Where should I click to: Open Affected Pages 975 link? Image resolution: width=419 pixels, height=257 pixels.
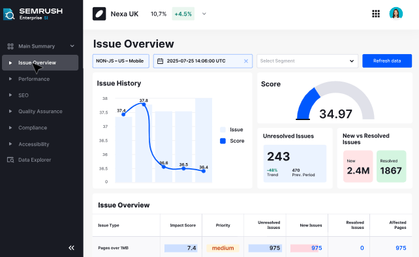401,248
